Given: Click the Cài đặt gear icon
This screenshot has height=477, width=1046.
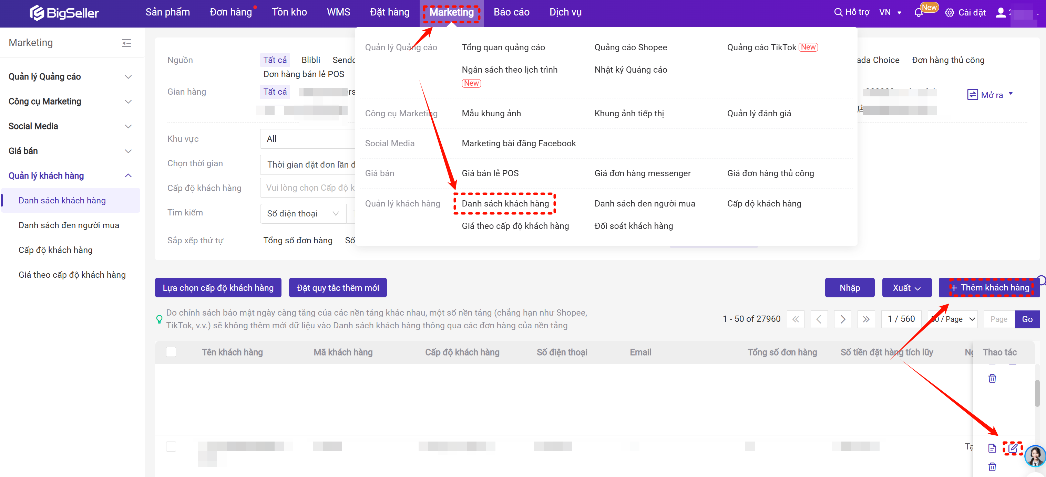Looking at the screenshot, I should pos(950,13).
